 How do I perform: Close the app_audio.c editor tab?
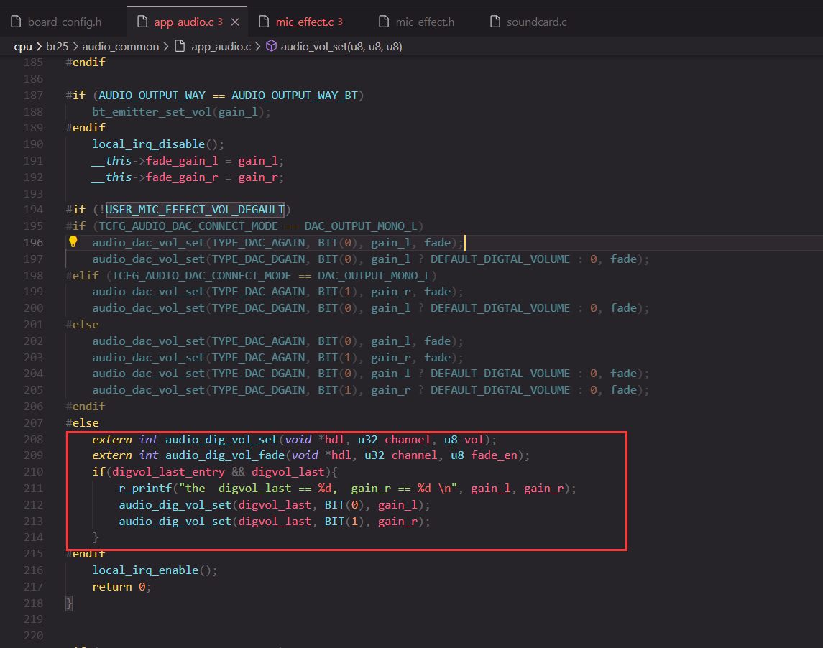point(235,22)
